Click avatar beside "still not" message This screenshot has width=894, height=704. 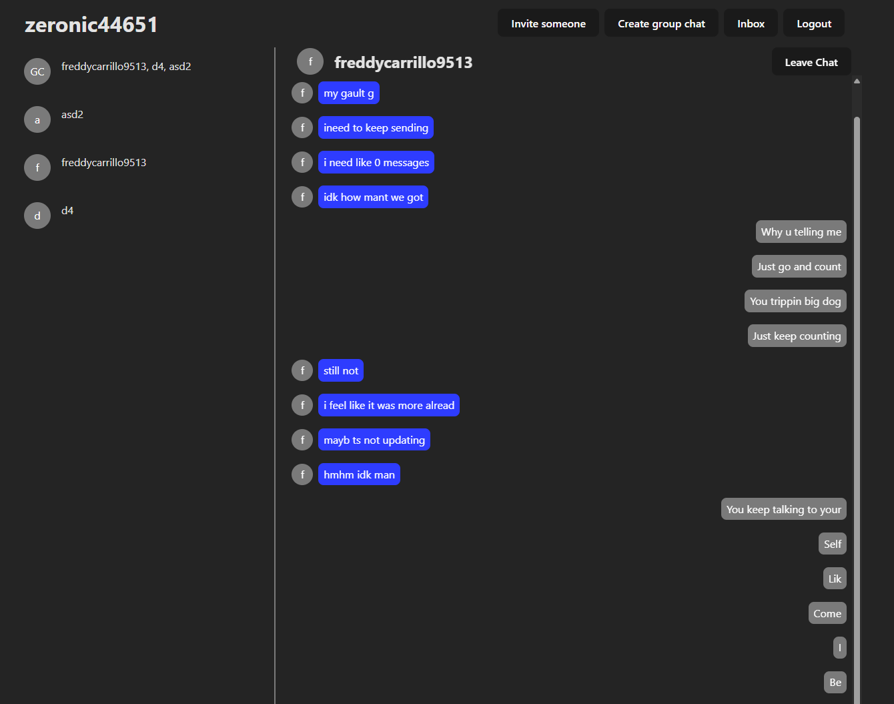pos(302,370)
